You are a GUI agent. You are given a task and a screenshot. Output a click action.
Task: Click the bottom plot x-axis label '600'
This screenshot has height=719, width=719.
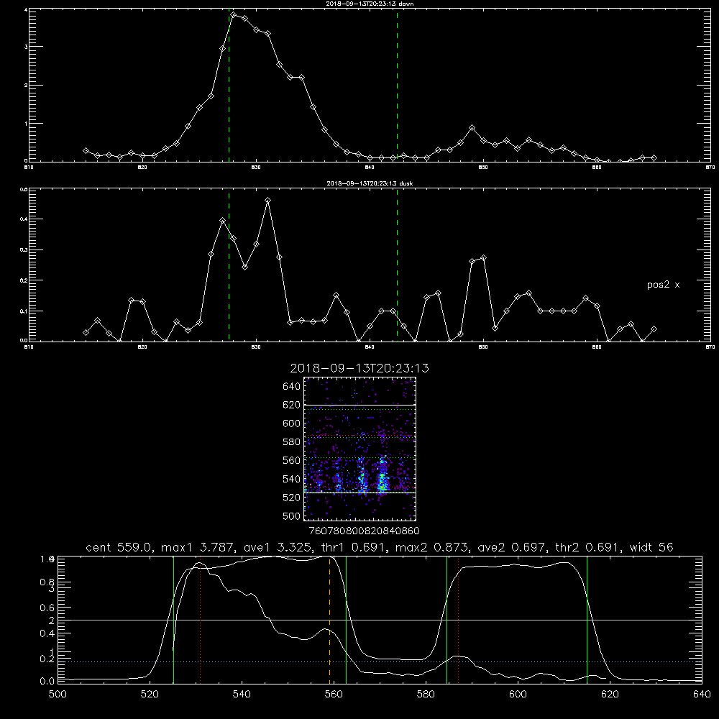coord(518,695)
